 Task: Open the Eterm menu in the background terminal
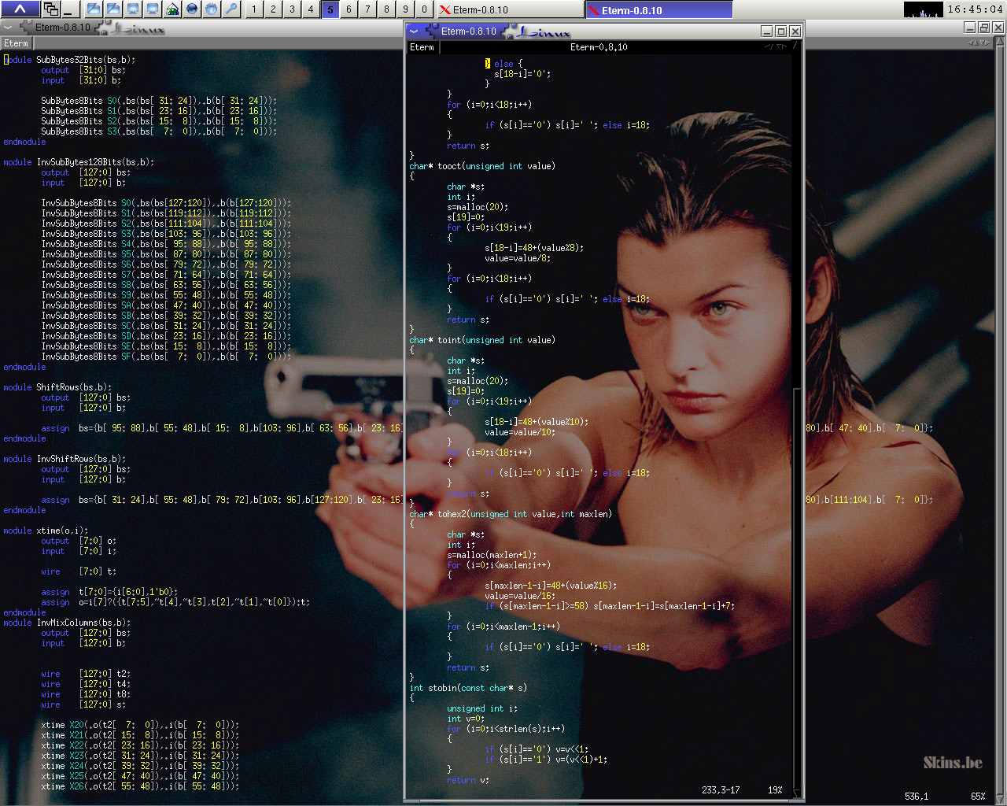(x=16, y=43)
